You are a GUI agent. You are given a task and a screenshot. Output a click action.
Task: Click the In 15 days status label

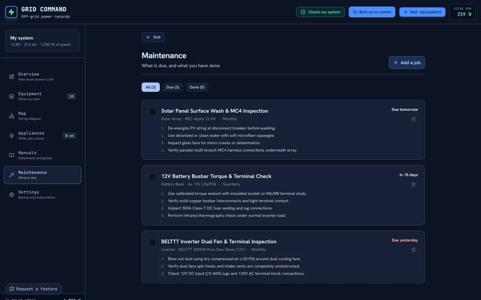tap(409, 175)
